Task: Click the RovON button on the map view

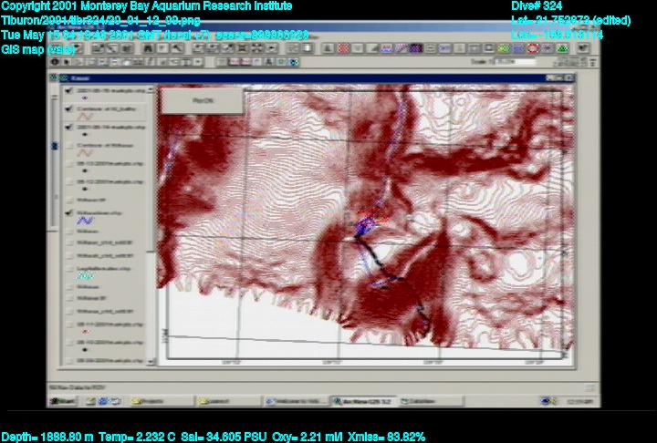Action: pyautogui.click(x=202, y=101)
